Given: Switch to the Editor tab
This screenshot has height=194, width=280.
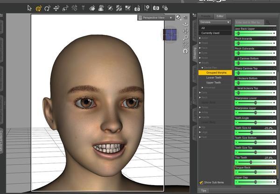Looking at the screenshot, I should pyautogui.click(x=220, y=16).
